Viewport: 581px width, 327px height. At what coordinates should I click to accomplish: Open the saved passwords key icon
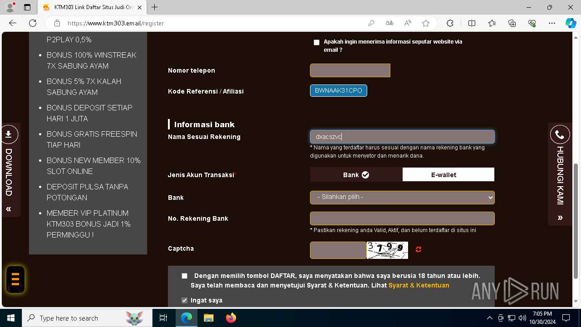click(371, 23)
